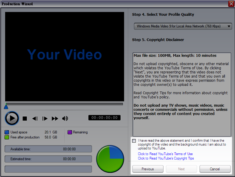Click the Next button
235x177 pixels.
coord(181,169)
